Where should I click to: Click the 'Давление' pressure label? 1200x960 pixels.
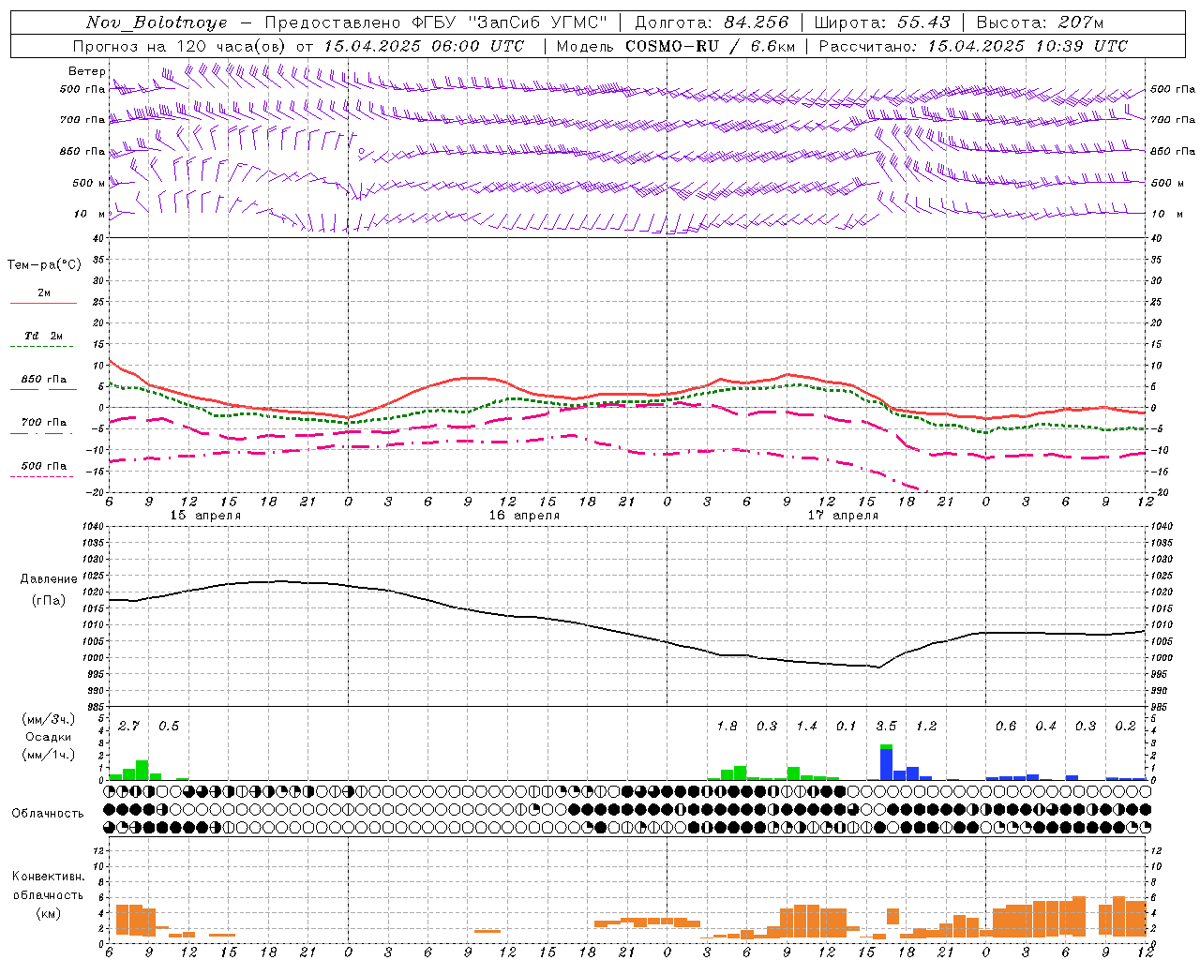point(49,579)
